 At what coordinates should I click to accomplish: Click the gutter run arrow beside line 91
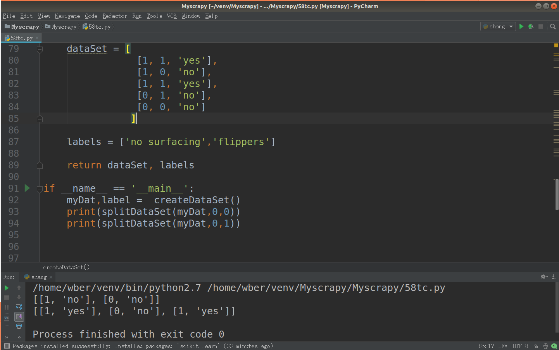pyautogui.click(x=27, y=188)
